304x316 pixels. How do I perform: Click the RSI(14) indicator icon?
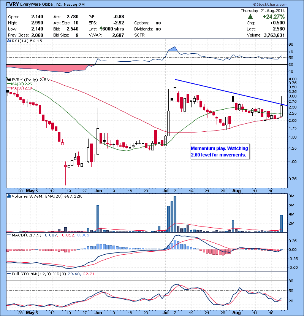click(9, 41)
